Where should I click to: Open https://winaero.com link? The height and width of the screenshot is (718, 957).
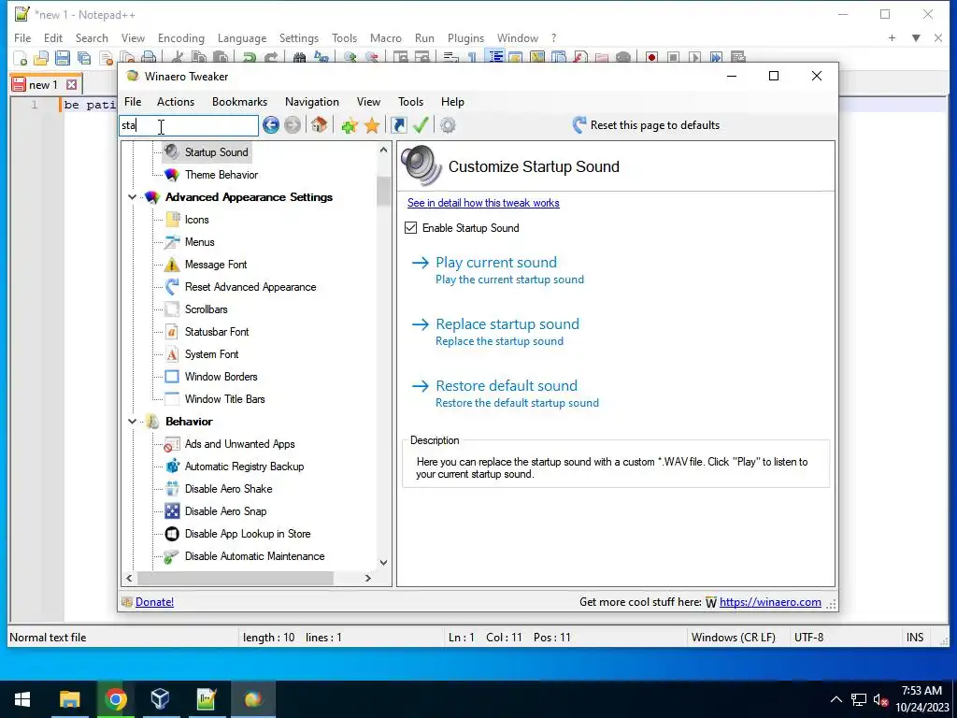[770, 602]
